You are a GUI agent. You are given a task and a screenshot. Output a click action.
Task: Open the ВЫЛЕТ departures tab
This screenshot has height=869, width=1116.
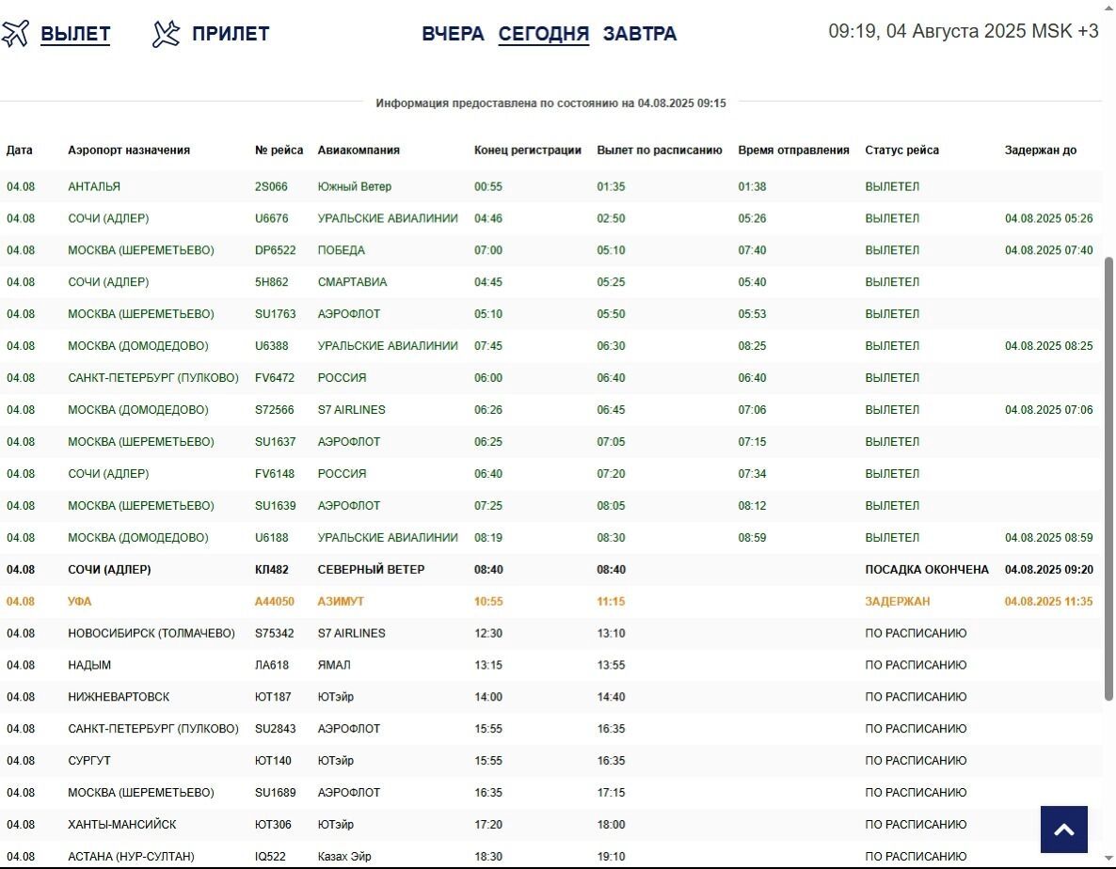click(75, 34)
